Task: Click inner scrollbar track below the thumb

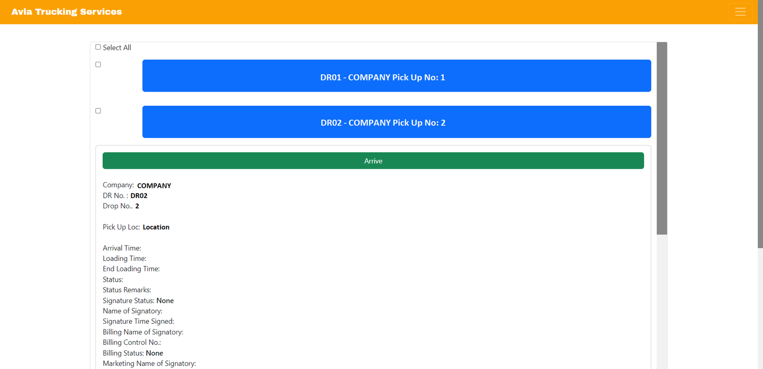Action: click(661, 300)
